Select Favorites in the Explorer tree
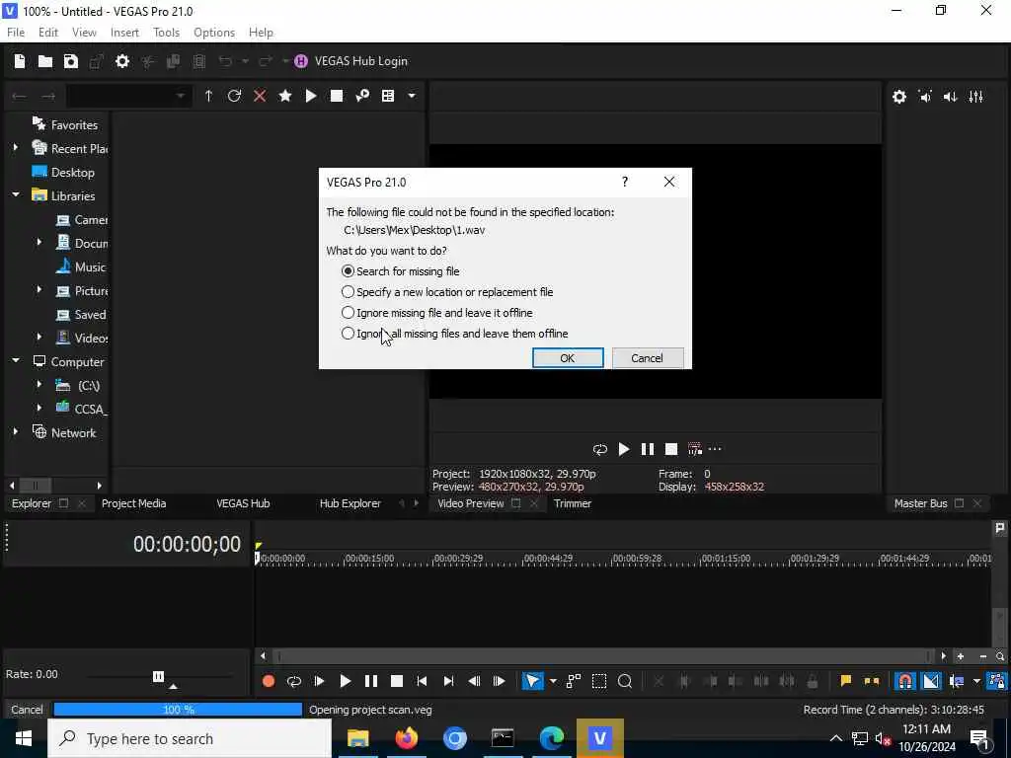The image size is (1011, 758). pos(74,125)
